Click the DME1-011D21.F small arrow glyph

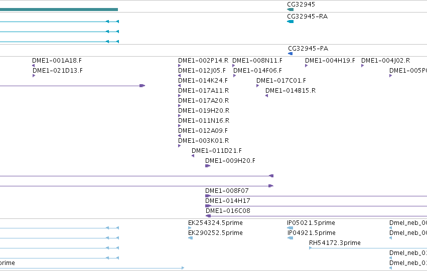tap(193, 156)
